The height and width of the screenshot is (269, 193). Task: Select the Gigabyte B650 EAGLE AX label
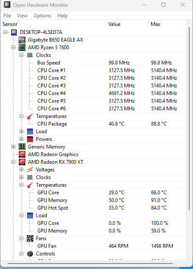[x=55, y=40]
